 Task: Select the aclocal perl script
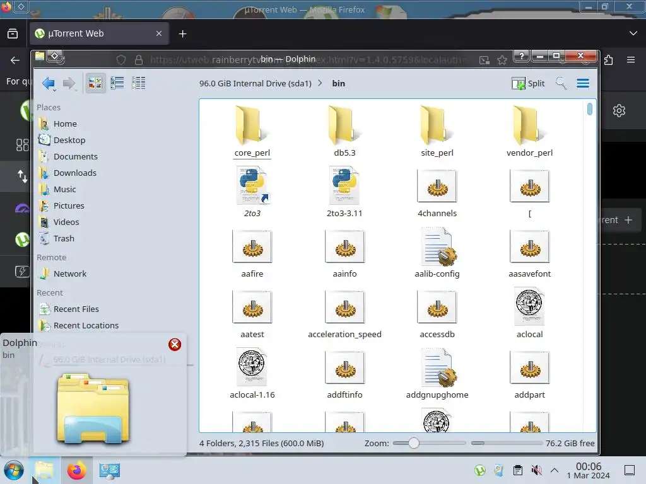click(x=529, y=313)
